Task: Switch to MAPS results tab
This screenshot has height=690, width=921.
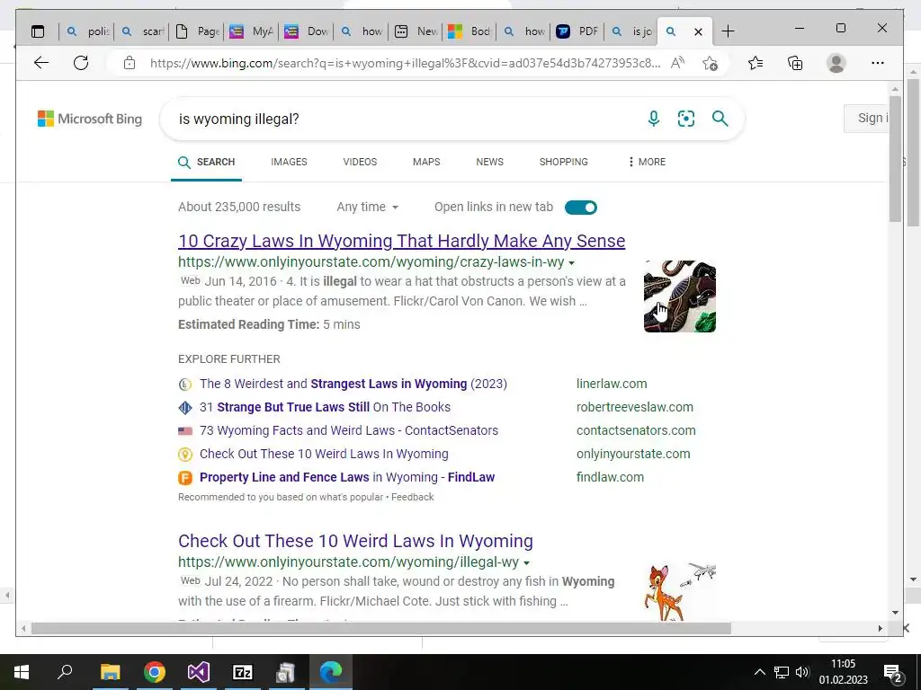Action: coord(426,162)
